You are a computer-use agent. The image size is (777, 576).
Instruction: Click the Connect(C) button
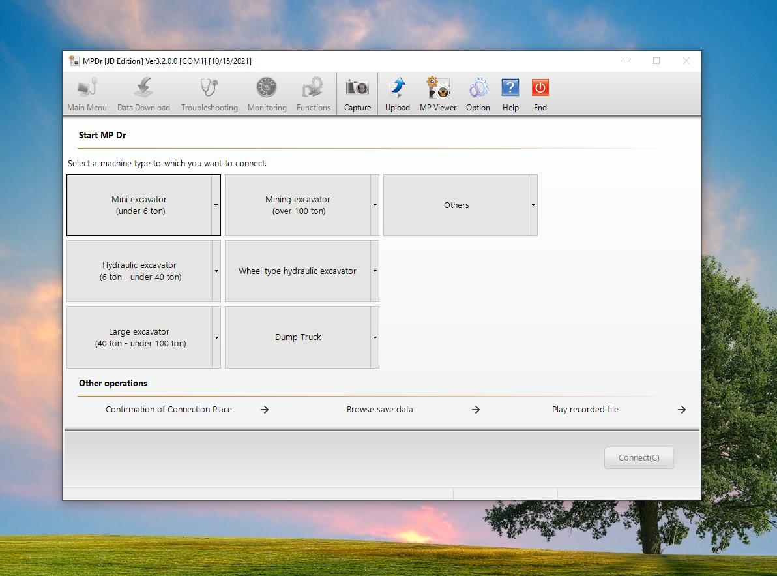pyautogui.click(x=638, y=458)
